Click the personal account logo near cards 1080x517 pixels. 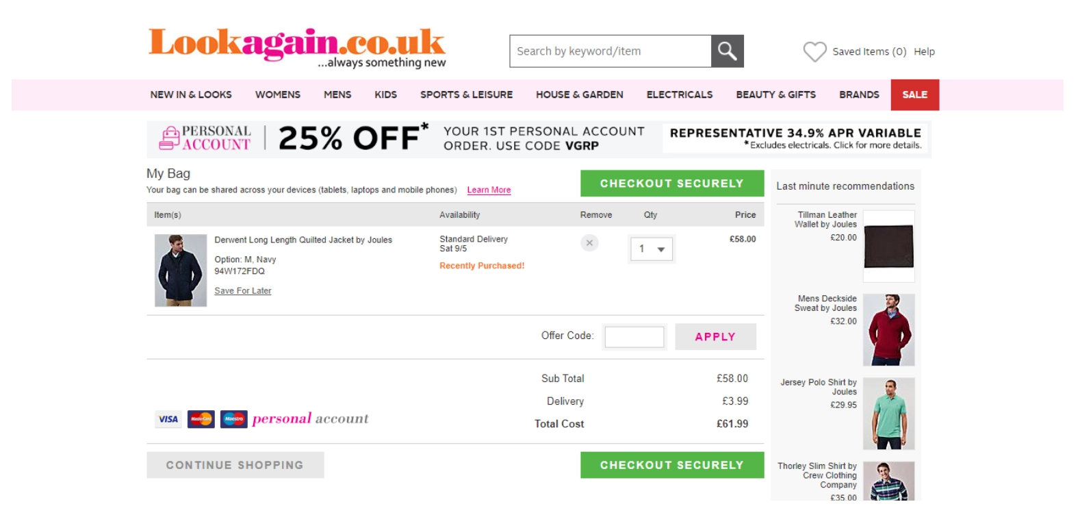pyautogui.click(x=310, y=418)
